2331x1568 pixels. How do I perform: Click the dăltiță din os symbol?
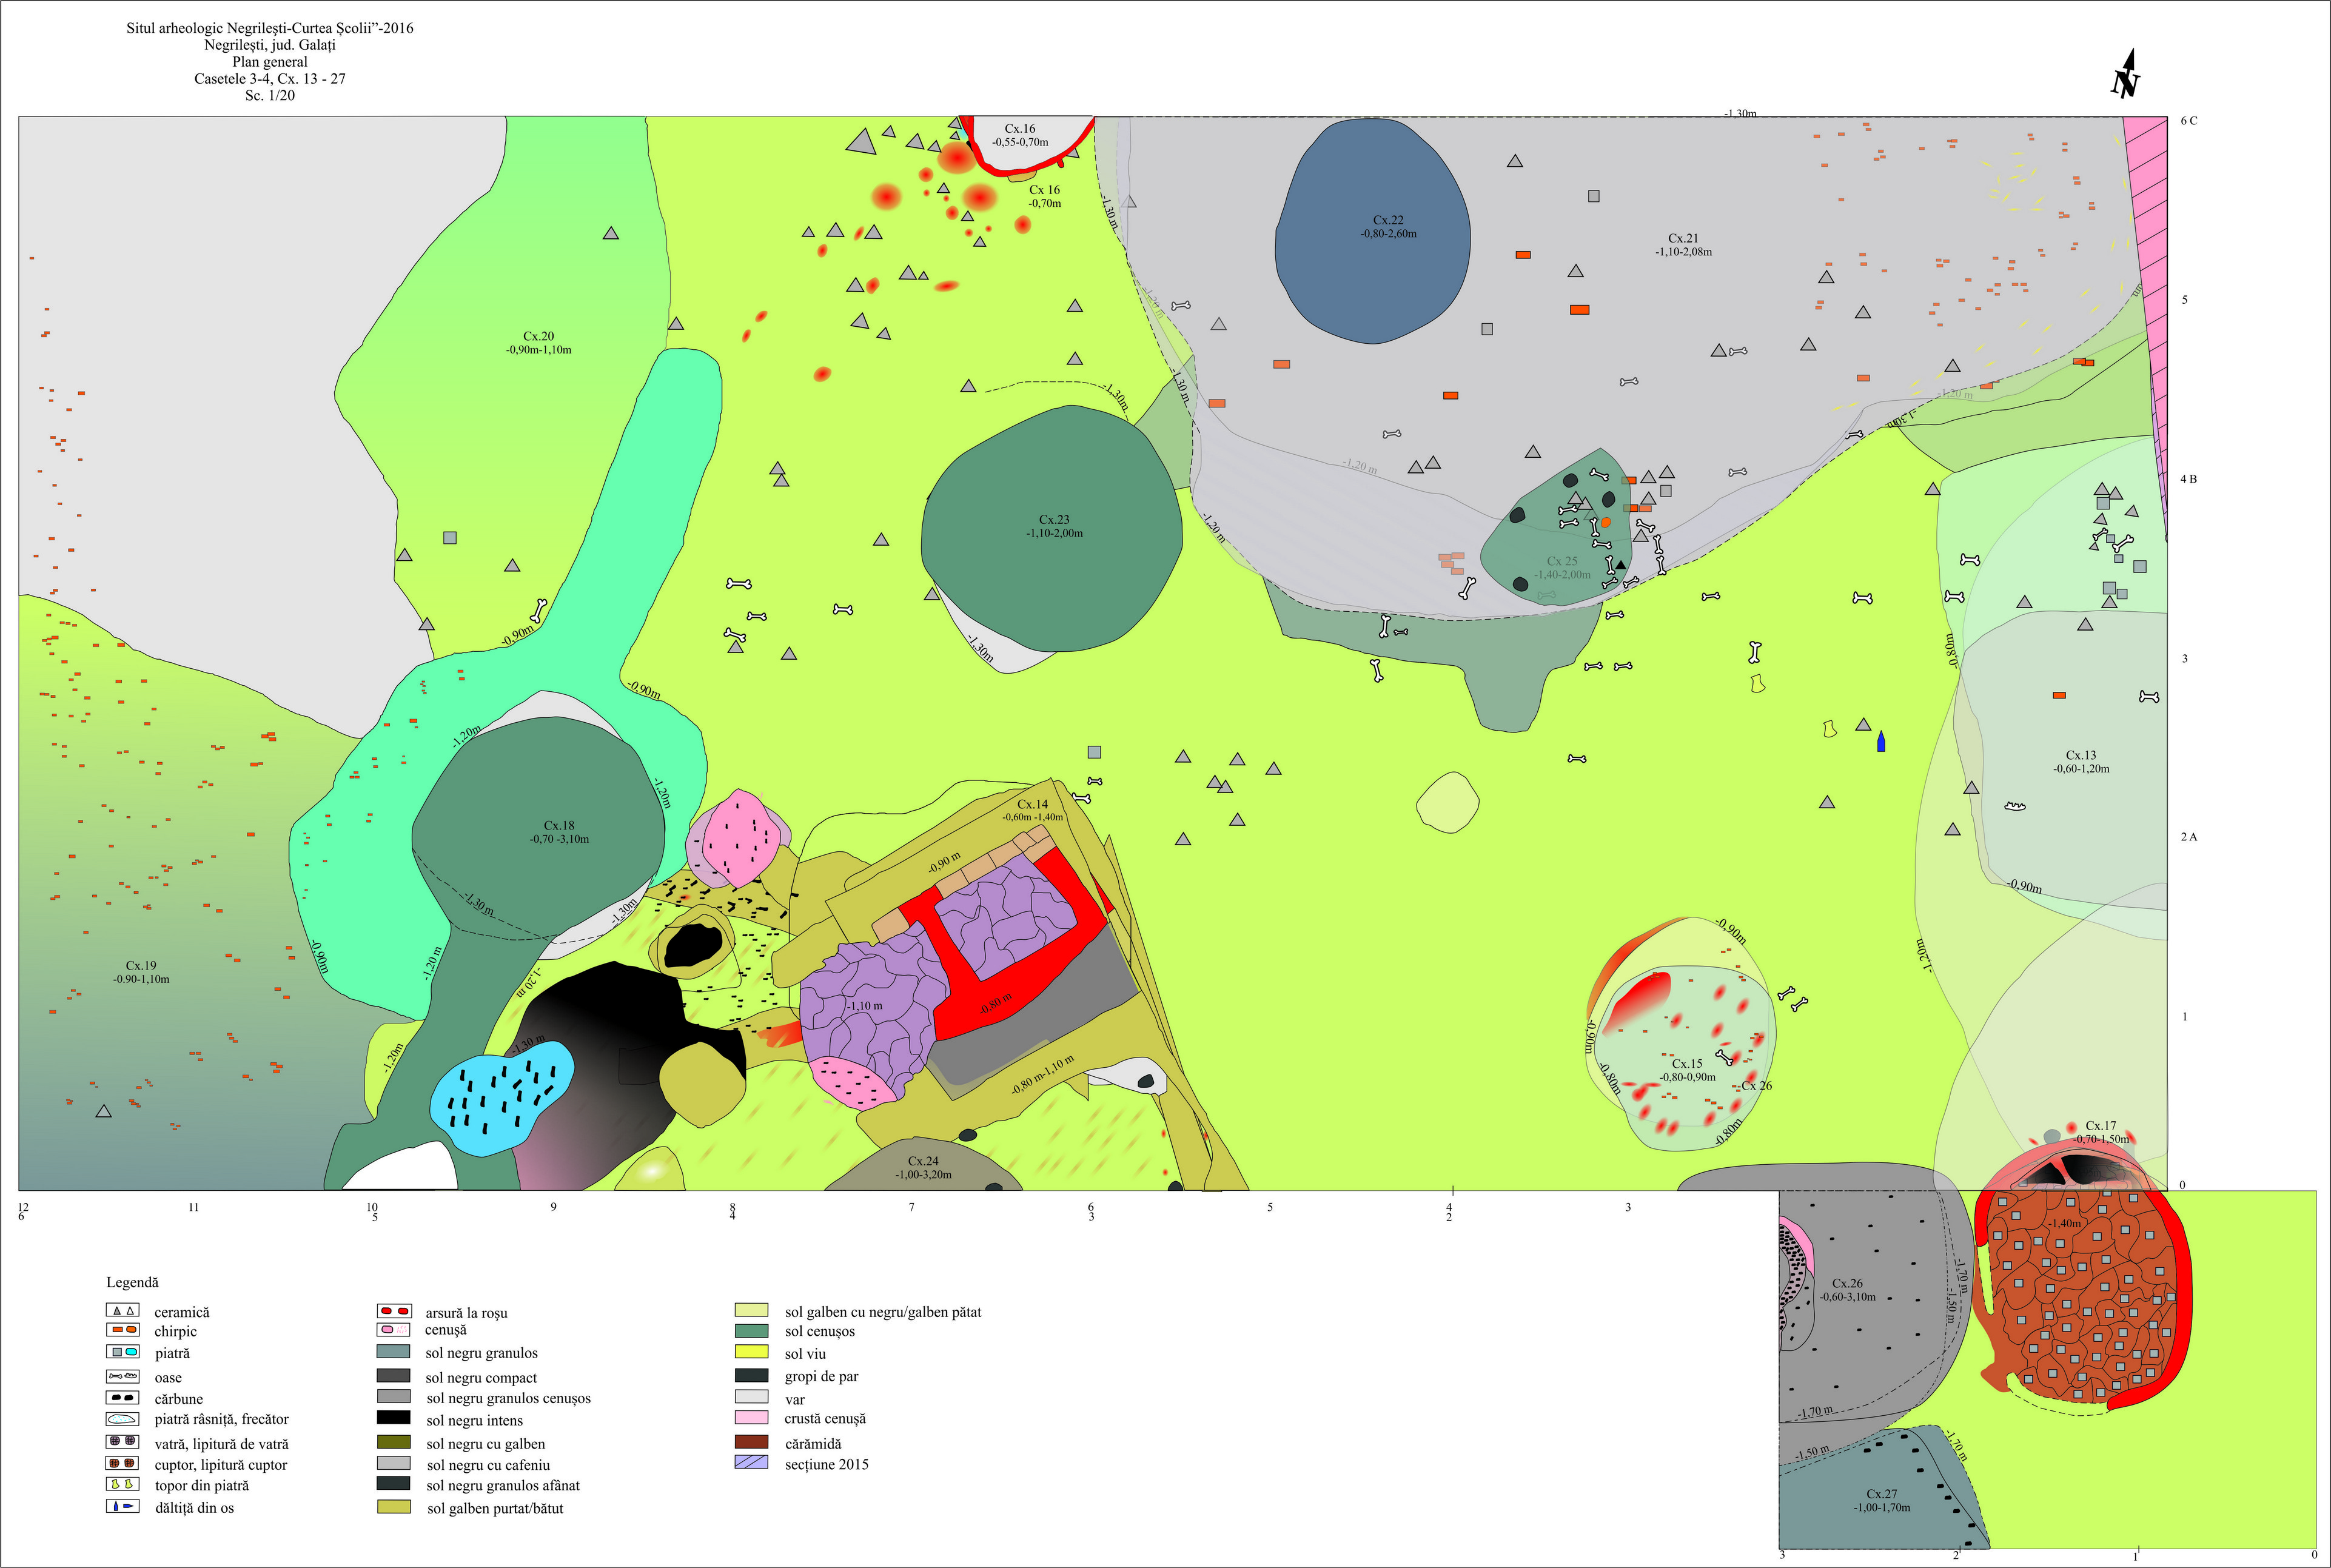pyautogui.click(x=123, y=1507)
